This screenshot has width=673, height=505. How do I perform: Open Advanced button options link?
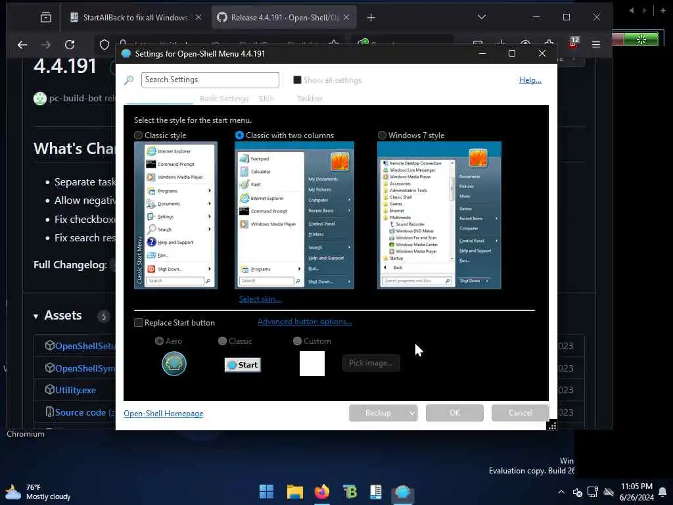point(305,322)
